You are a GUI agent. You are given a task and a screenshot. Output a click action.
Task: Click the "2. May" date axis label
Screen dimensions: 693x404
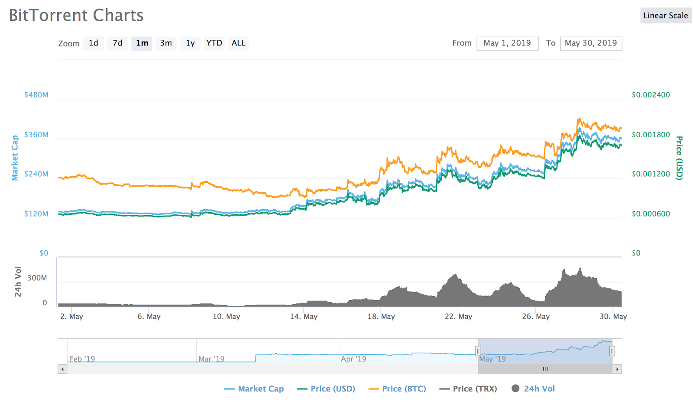coord(72,317)
